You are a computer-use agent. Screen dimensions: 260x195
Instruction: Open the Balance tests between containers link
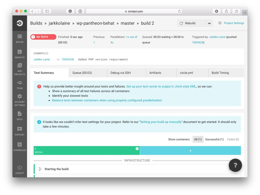click(107, 100)
